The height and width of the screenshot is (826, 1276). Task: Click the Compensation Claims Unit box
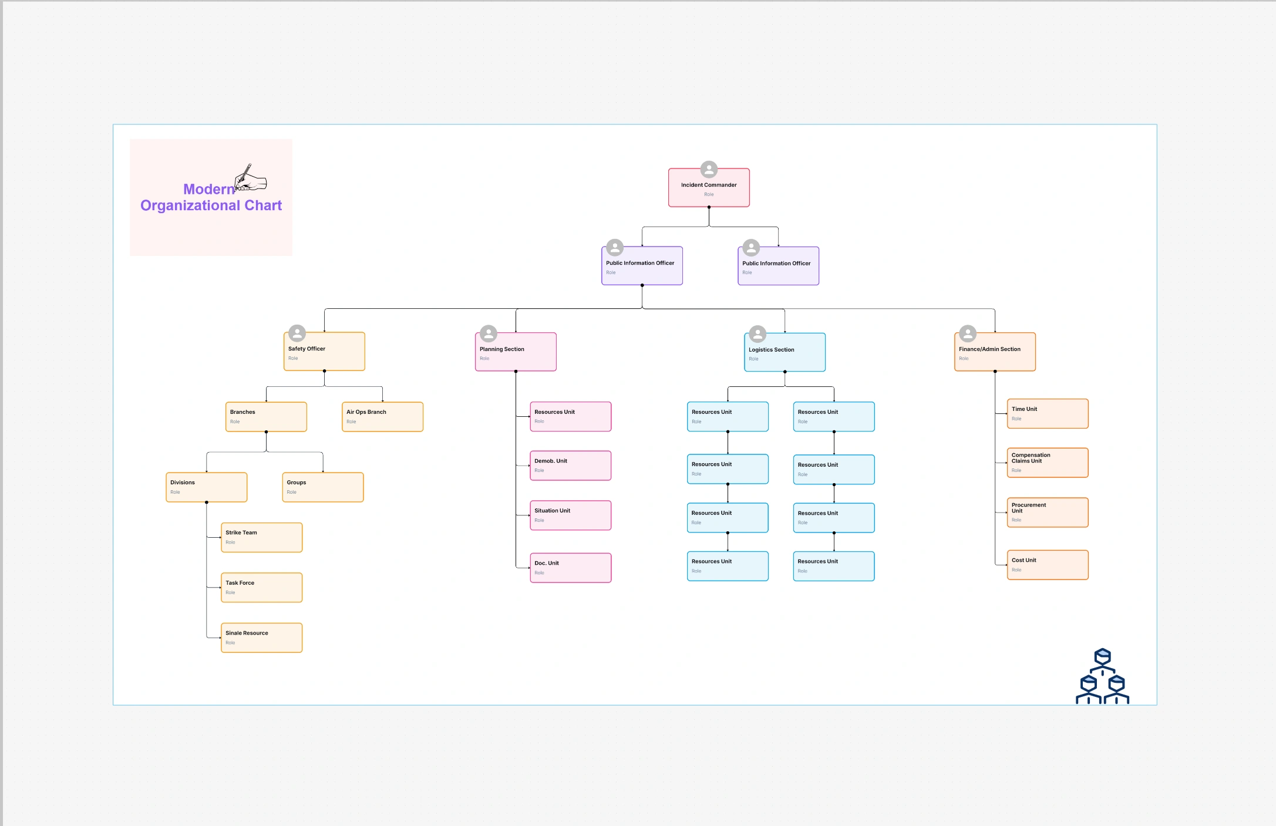(1048, 462)
